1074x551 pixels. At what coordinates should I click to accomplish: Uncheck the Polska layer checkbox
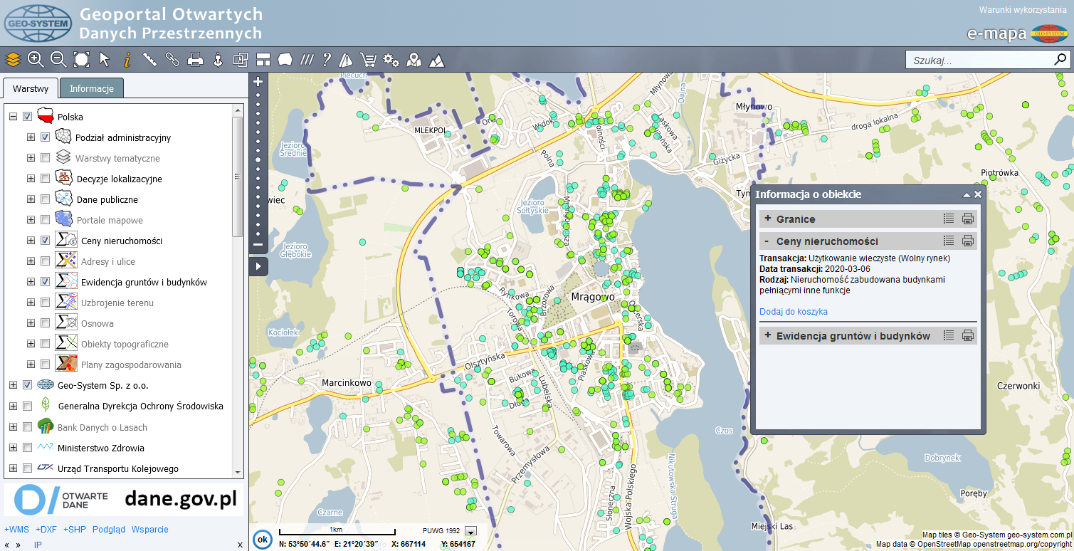pos(28,117)
